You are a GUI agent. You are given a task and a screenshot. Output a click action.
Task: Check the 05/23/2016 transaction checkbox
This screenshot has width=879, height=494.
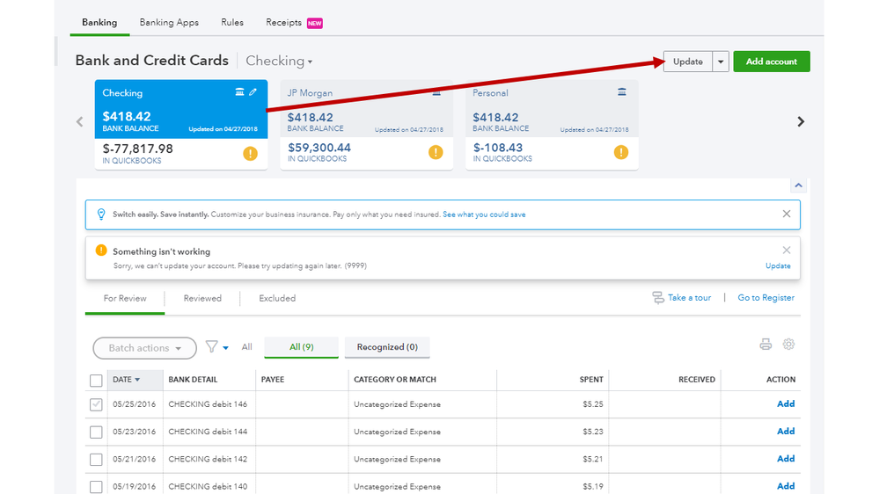pos(96,432)
